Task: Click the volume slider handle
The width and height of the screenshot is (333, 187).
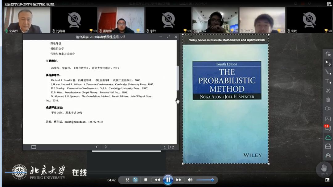Action: pyautogui.click(x=212, y=180)
